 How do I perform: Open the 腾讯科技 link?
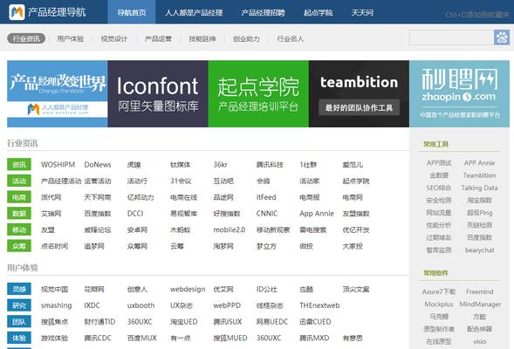click(270, 165)
